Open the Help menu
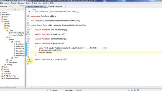 (x=52, y=3)
